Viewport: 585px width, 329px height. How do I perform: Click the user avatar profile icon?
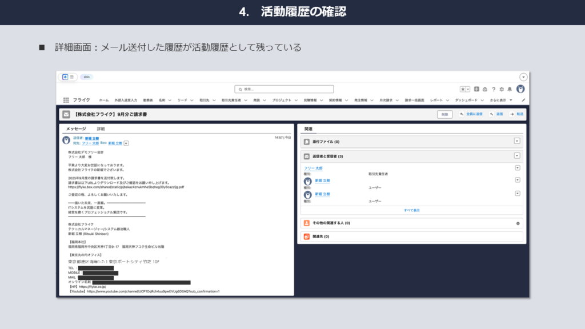pyautogui.click(x=520, y=89)
